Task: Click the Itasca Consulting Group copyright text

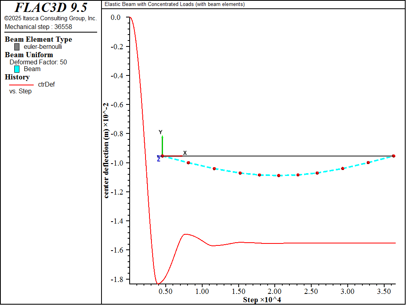Action: point(51,18)
